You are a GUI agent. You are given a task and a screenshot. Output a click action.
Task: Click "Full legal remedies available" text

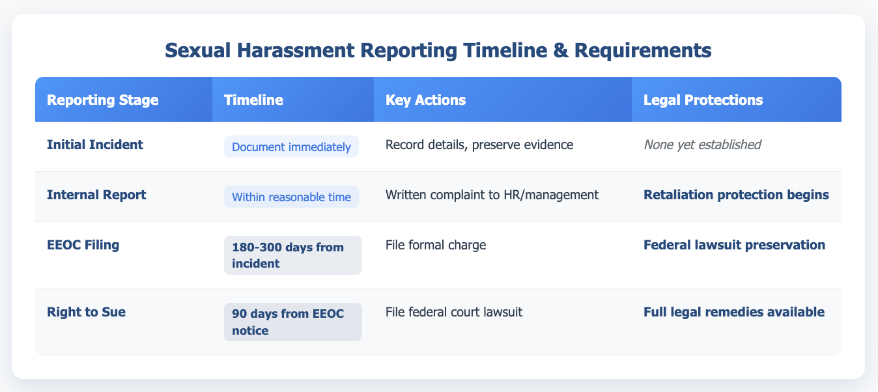click(x=733, y=312)
